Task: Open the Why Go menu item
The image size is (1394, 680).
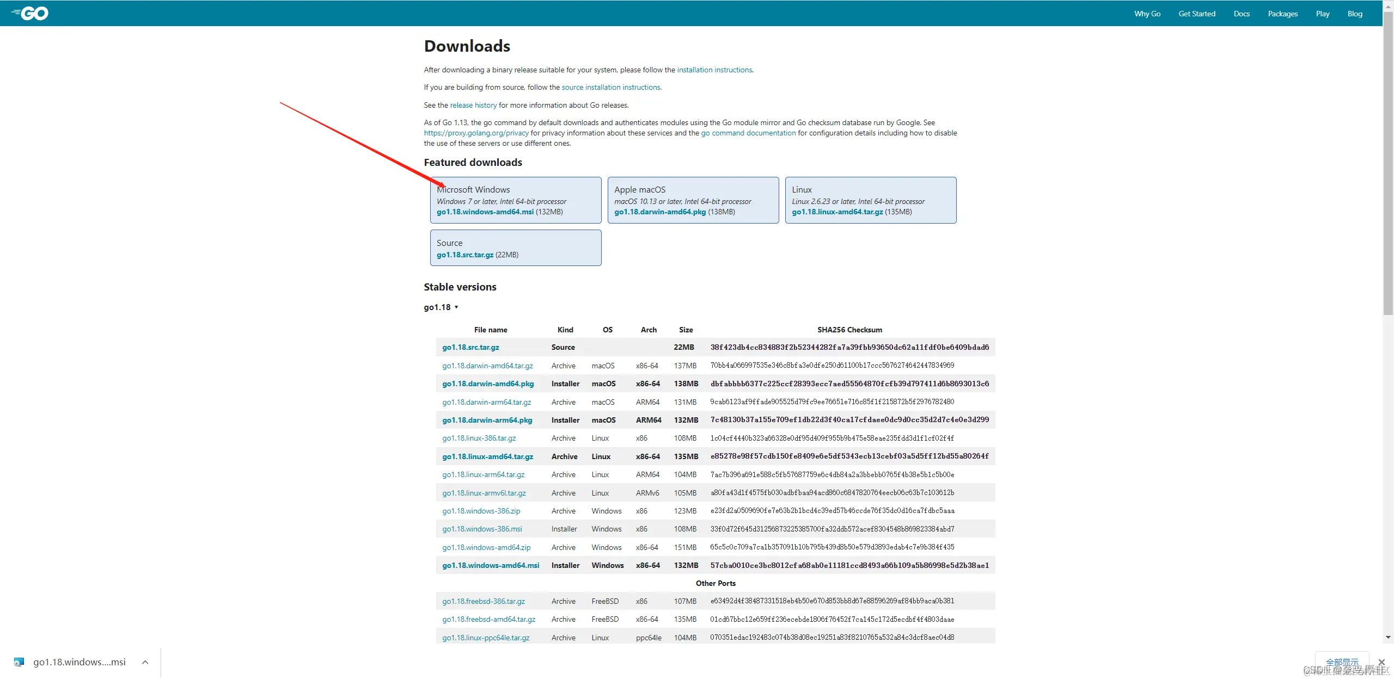Action: tap(1147, 14)
